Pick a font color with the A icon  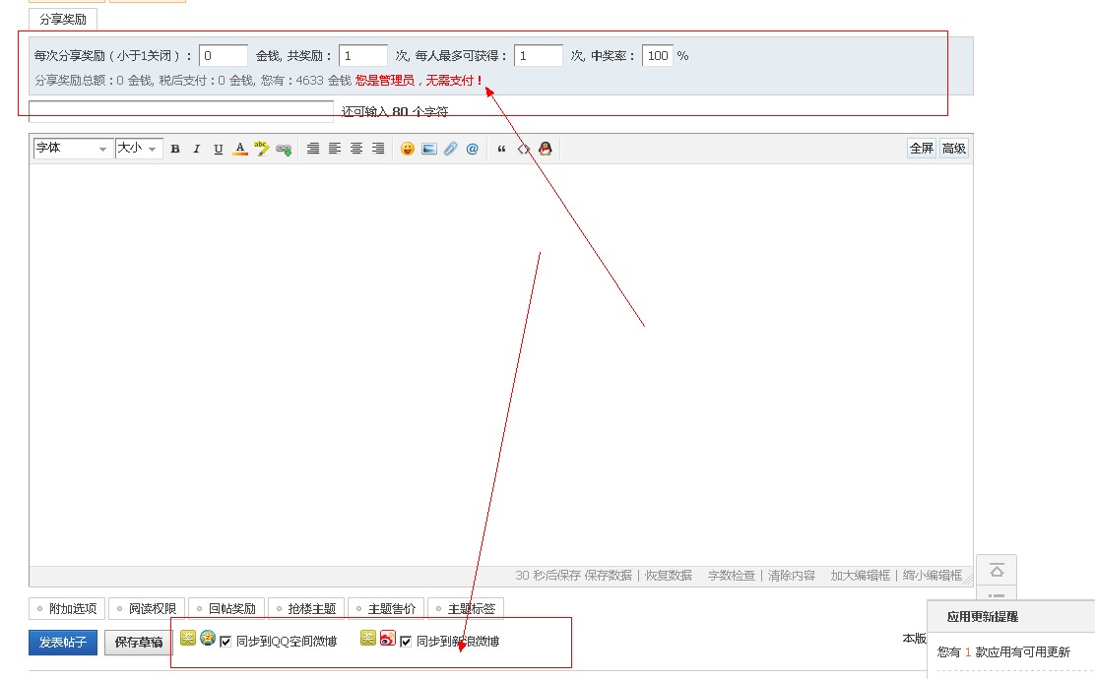239,150
